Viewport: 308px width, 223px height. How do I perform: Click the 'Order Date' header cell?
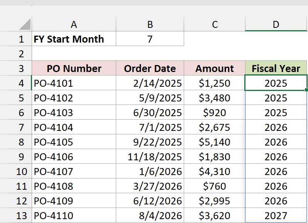click(150, 68)
